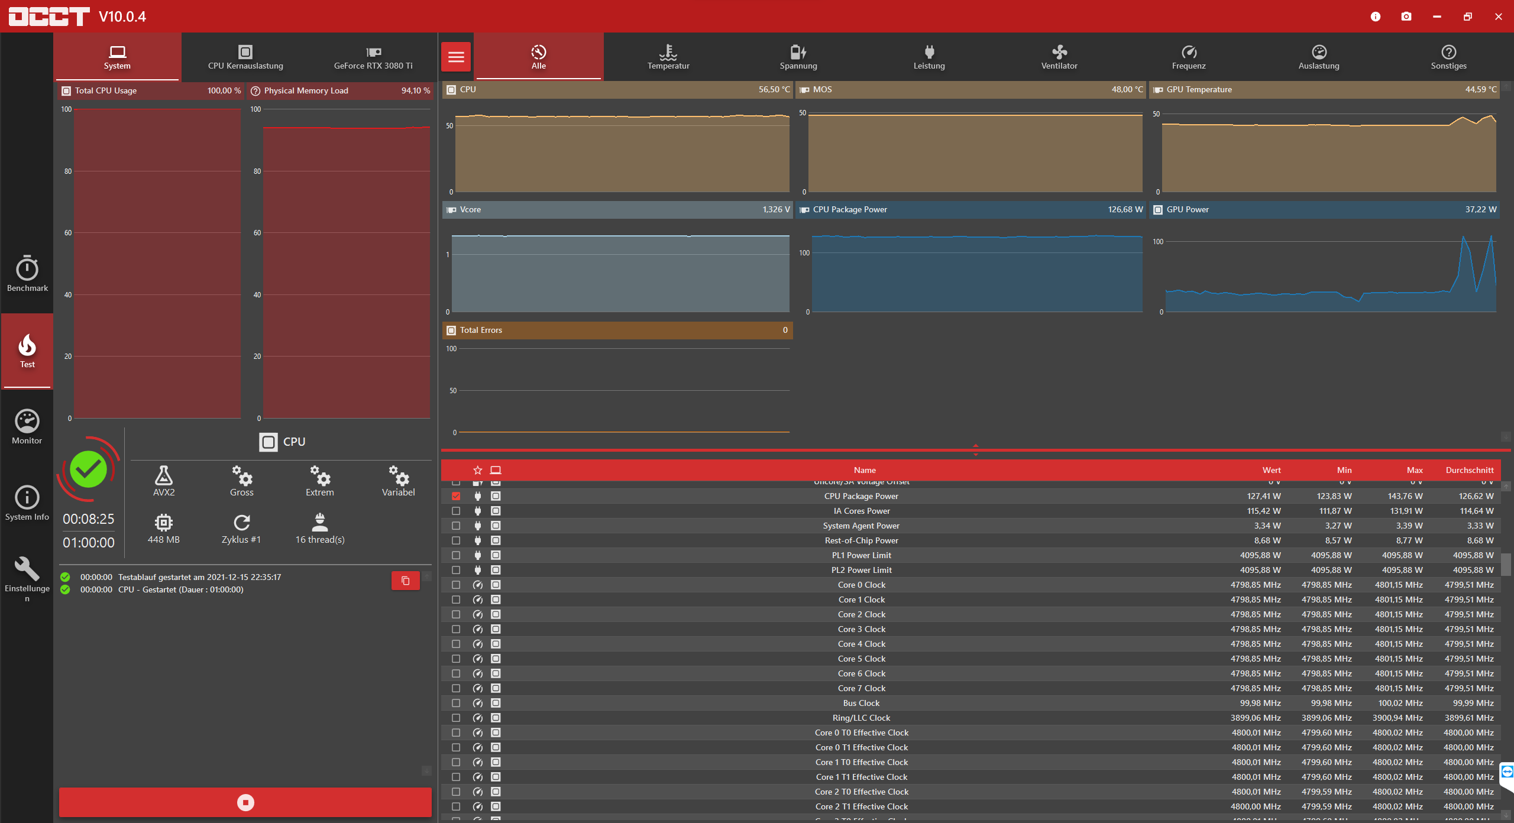The height and width of the screenshot is (823, 1514).
Task: Open the hamburger menu next to Alle
Action: [x=456, y=56]
